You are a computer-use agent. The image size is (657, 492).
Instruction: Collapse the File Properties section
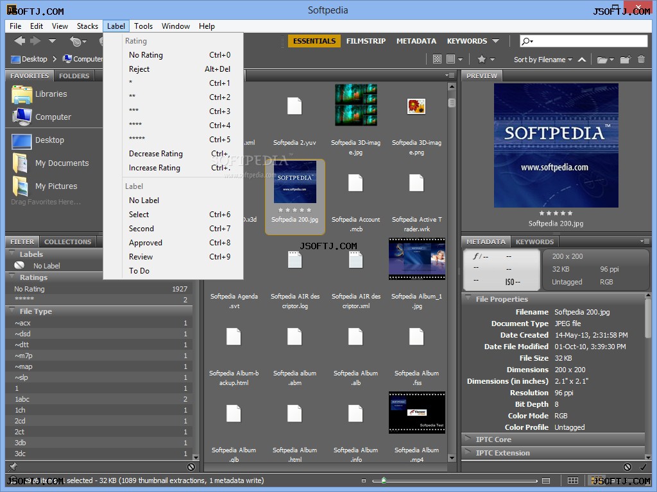[468, 299]
